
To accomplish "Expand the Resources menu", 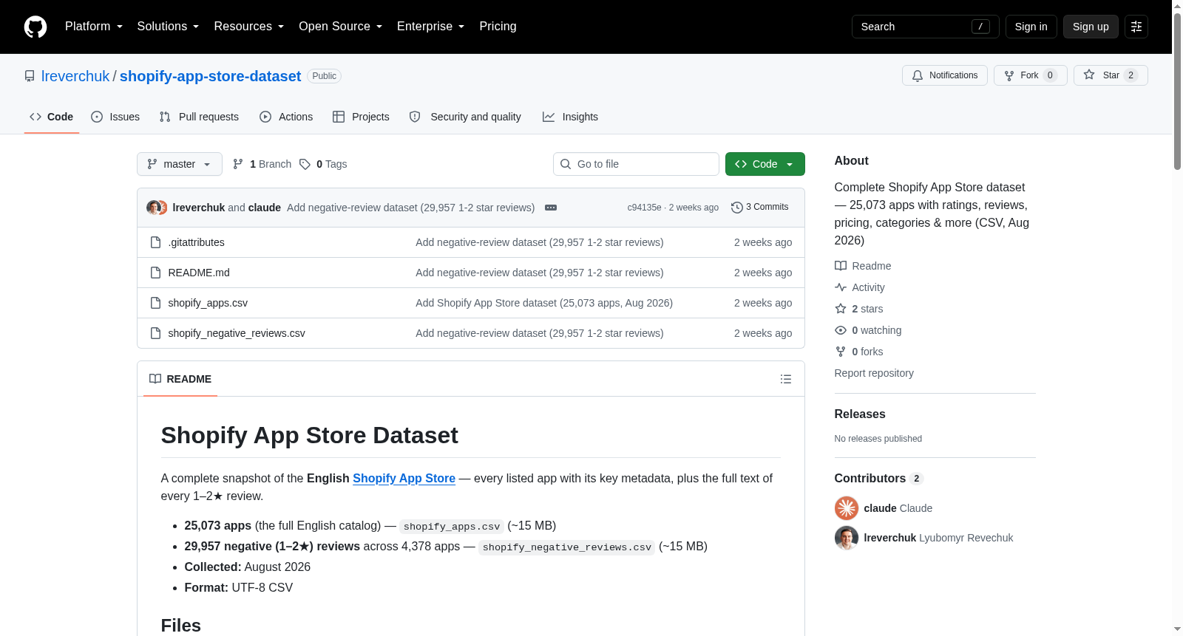I will pyautogui.click(x=248, y=27).
